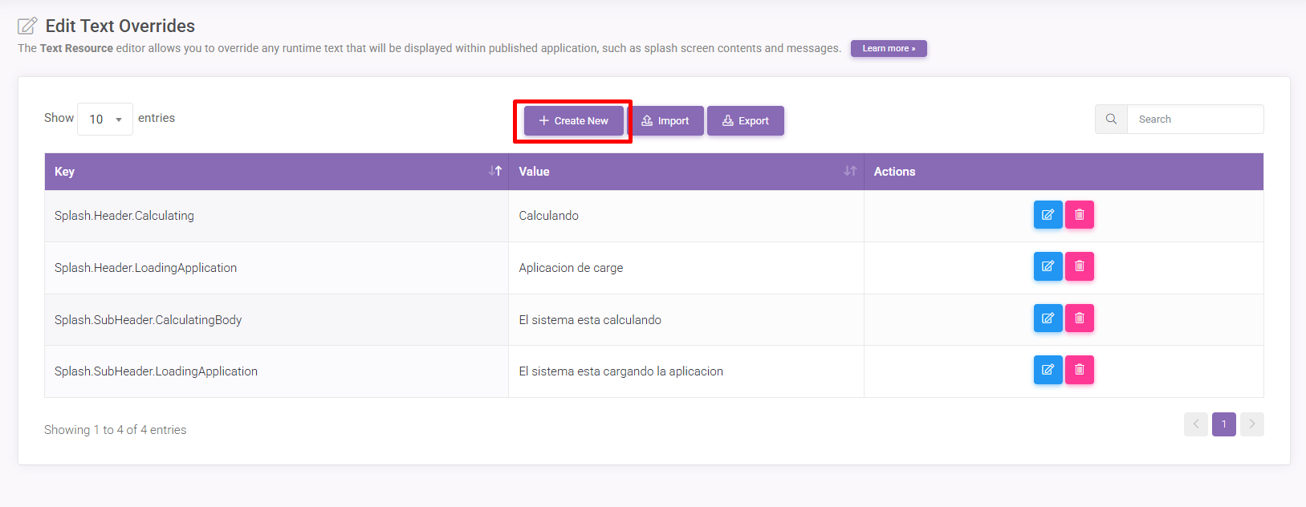The width and height of the screenshot is (1306, 507).
Task: Go to page 1 in pagination
Action: [1223, 424]
